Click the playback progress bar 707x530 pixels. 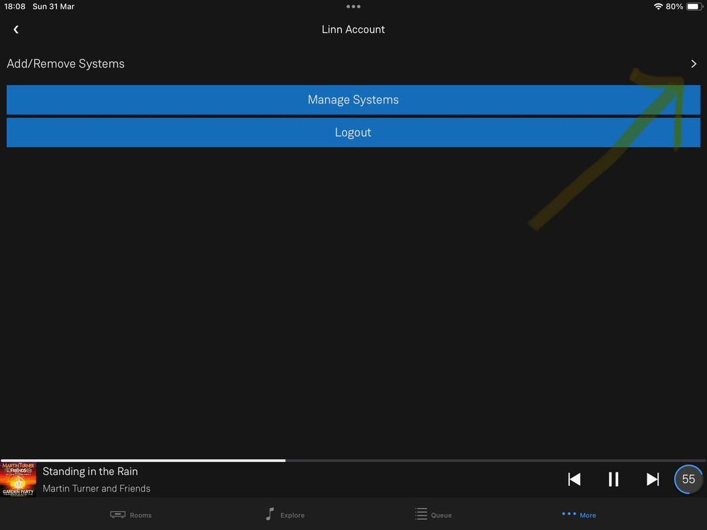pyautogui.click(x=354, y=460)
